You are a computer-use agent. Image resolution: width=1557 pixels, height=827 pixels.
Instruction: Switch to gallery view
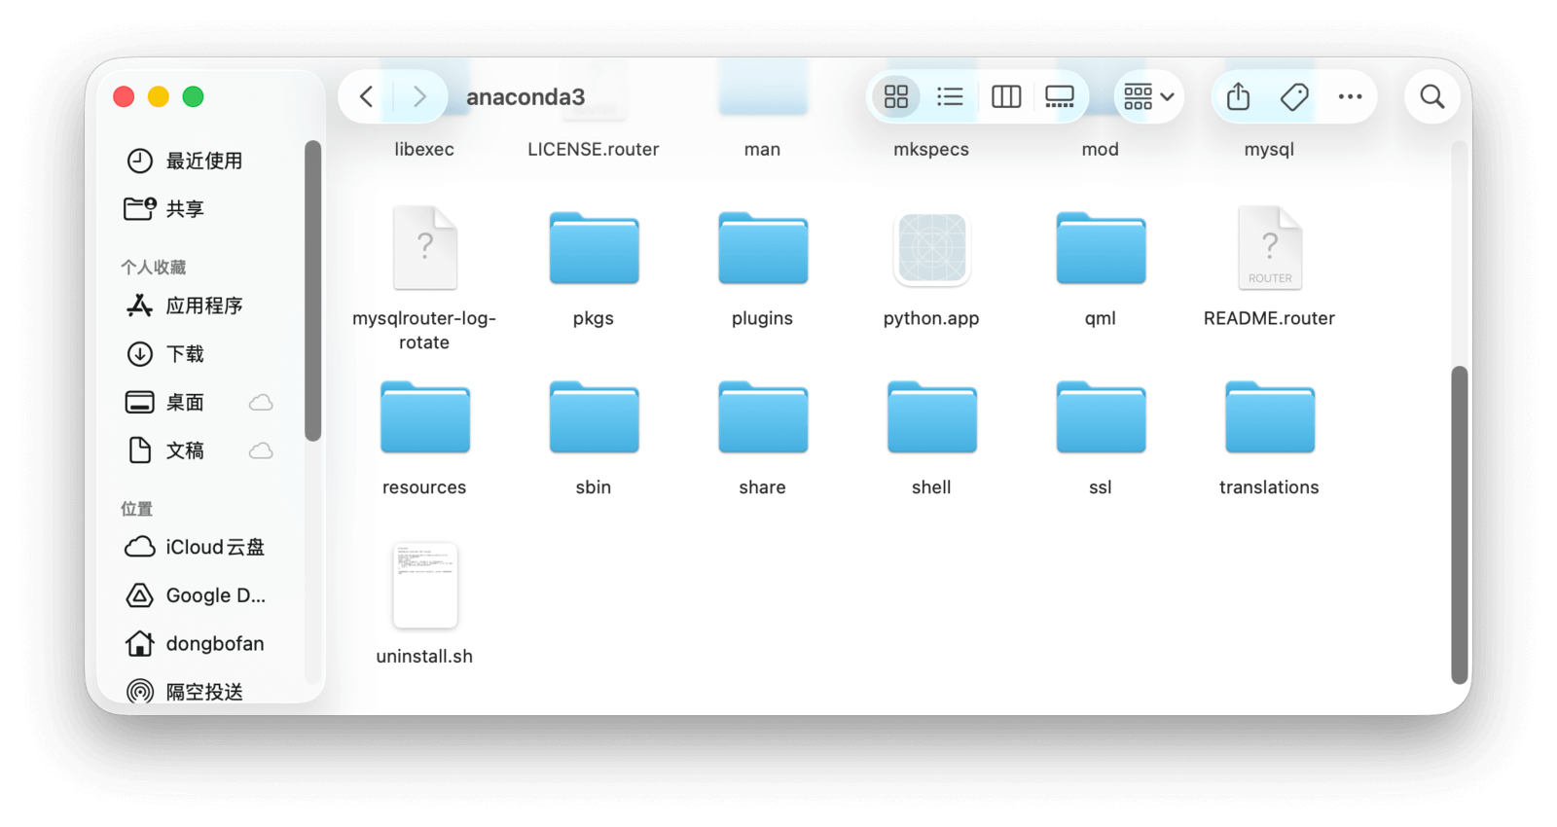coord(1060,96)
